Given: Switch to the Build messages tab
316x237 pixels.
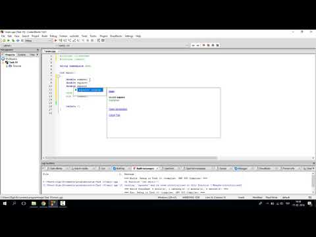Looking at the screenshot, I should 145,169.
